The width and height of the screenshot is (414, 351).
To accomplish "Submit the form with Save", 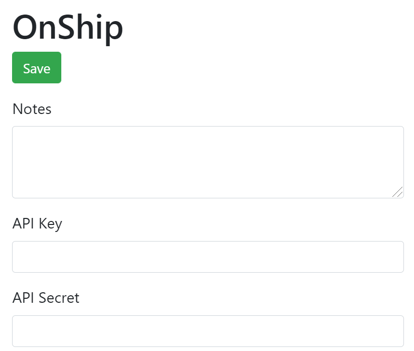I will pyautogui.click(x=37, y=68).
